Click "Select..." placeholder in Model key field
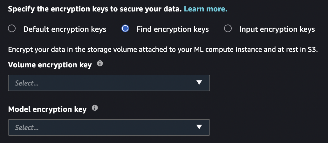Viewport: 328px width, 143px height. click(27, 128)
